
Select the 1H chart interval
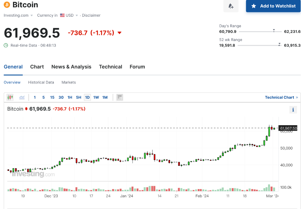point(70,97)
